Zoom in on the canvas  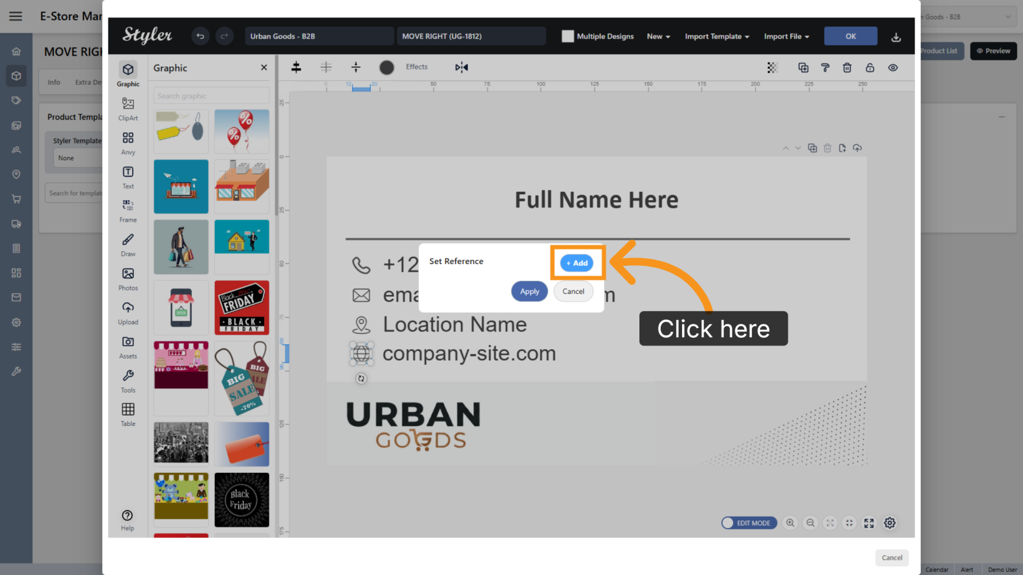(x=790, y=523)
